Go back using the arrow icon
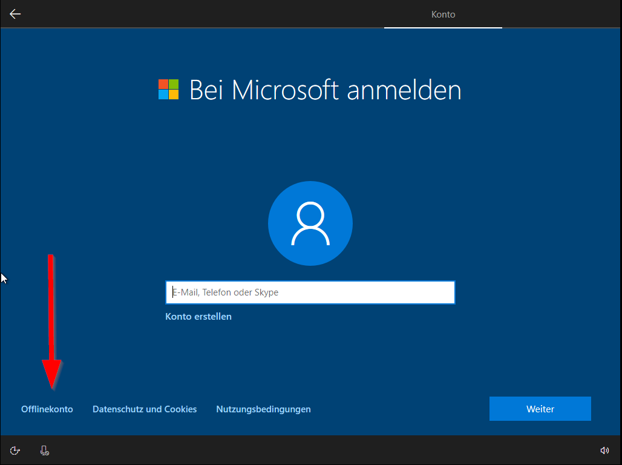 coord(15,14)
